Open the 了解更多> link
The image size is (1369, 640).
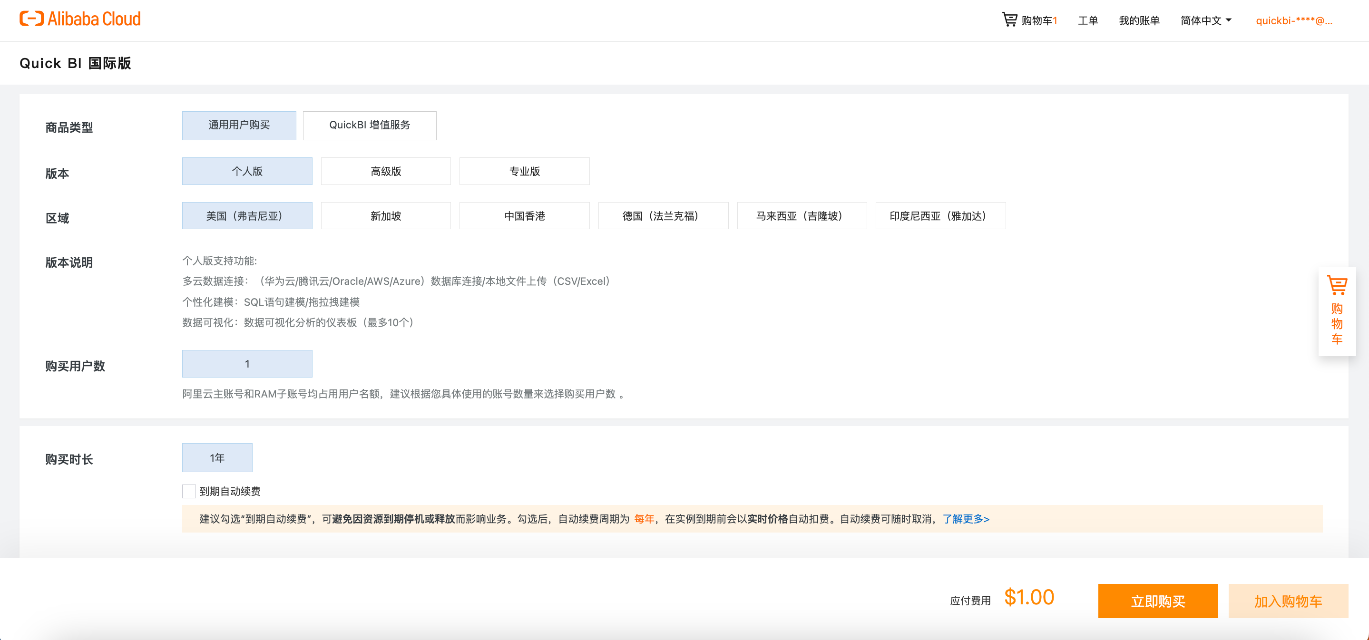[x=966, y=519]
